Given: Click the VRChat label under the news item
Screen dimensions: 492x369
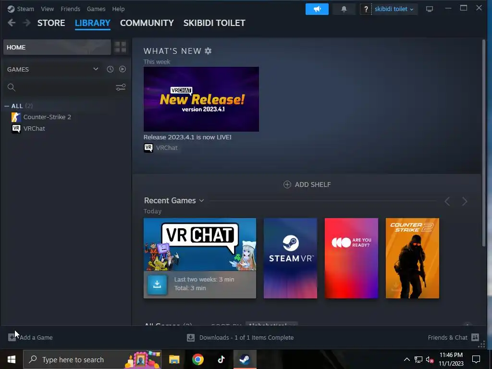Looking at the screenshot, I should tap(167, 148).
